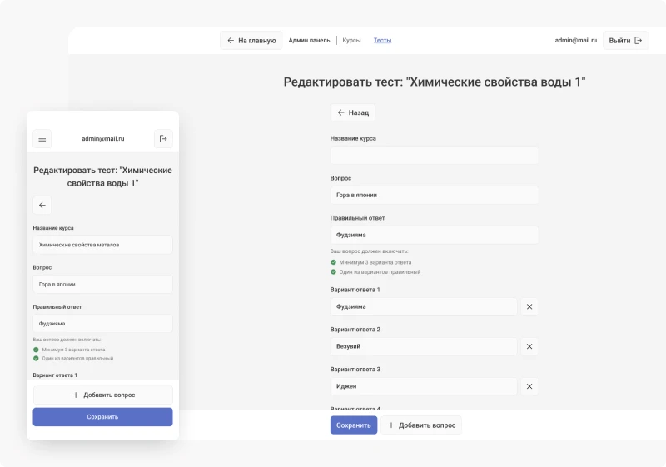
Task: Click the 'Выйти' button in desktop header
Action: (626, 40)
